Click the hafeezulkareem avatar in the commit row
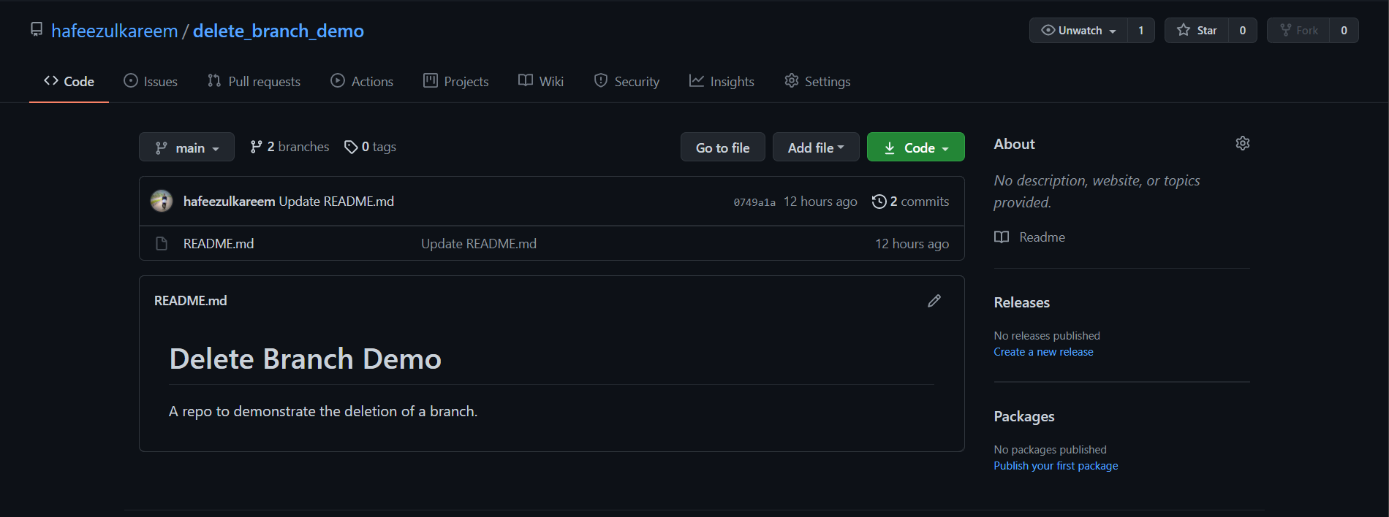Screen dimensions: 1389x517 (162, 201)
